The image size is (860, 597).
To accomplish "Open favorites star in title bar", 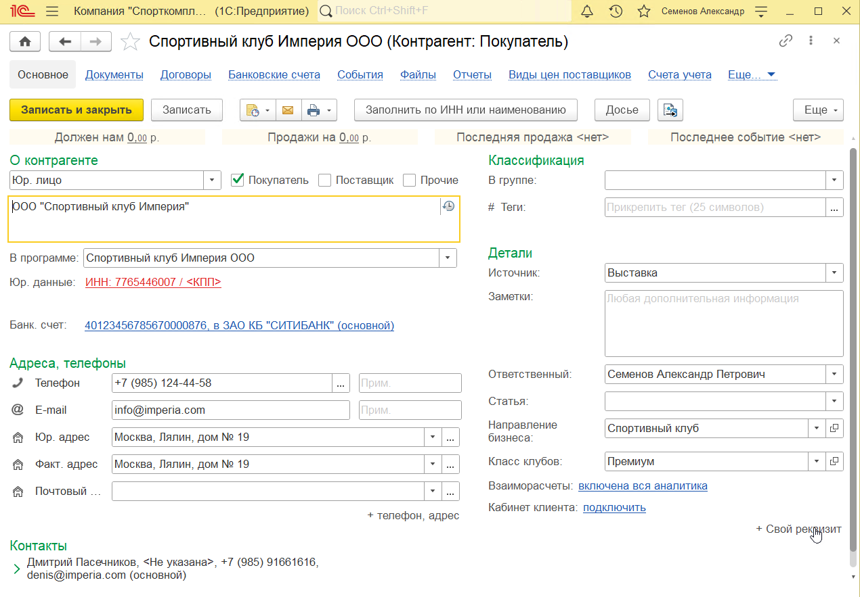I will [644, 11].
